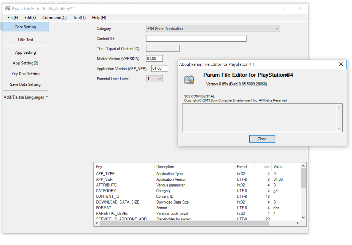Click the 'Various parameter' description cell
Screen dimensions: 352x245
click(x=171, y=185)
